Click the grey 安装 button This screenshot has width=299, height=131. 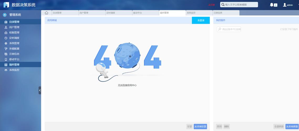pos(190,127)
